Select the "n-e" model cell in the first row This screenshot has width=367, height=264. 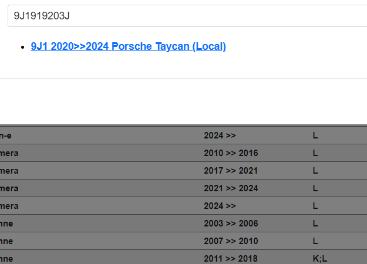click(x=6, y=136)
